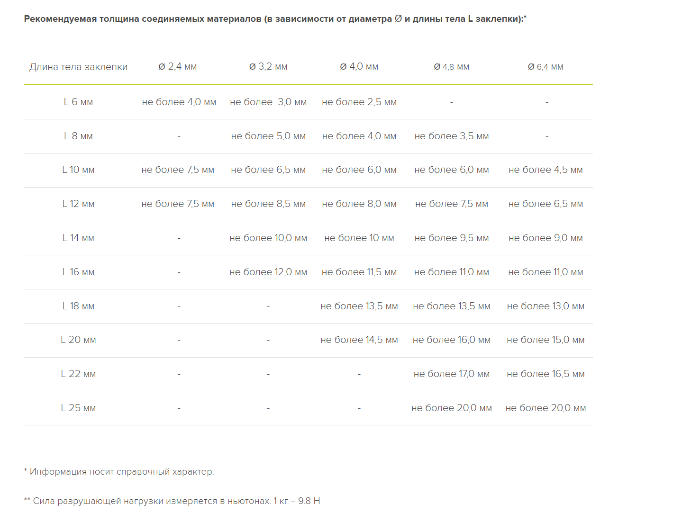Select the Ø 4,0 мм column header

(x=359, y=67)
